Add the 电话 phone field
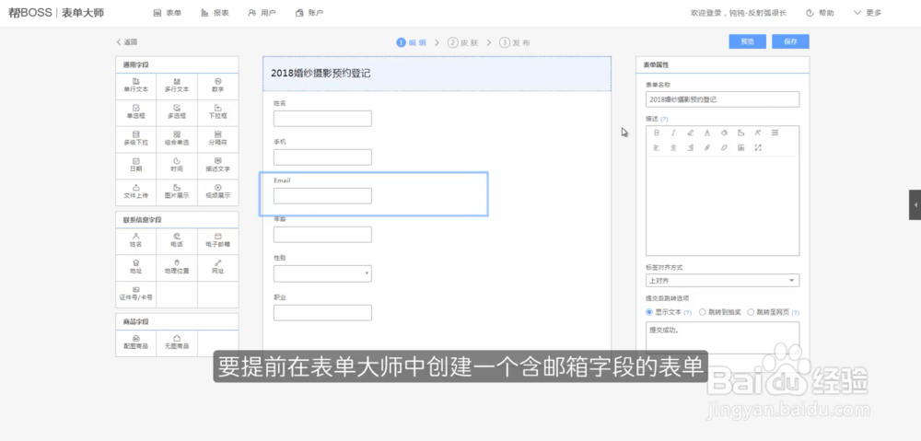This screenshot has height=441, width=921. 177,241
